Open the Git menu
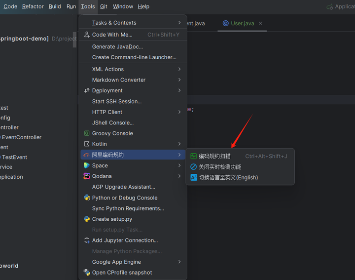This screenshot has width=355, height=280. tap(104, 6)
